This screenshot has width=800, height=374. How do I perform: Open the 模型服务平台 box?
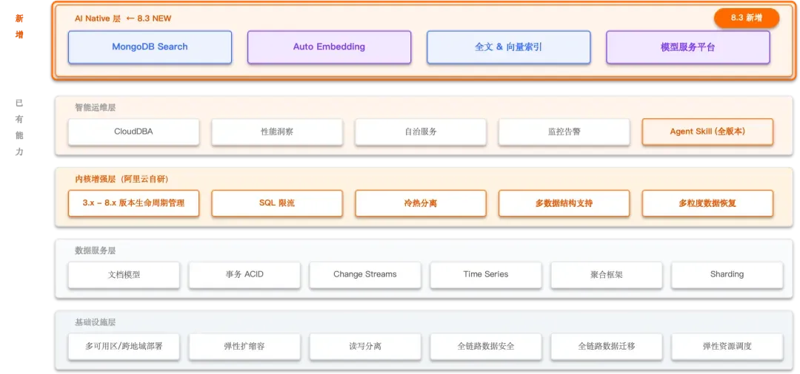[x=687, y=47]
